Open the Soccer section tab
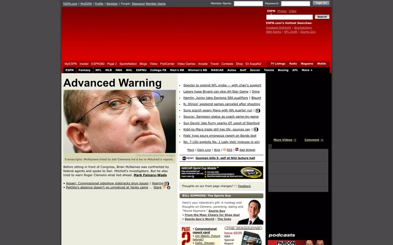Screen dimensions: 393x245 (x=255, y=70)
